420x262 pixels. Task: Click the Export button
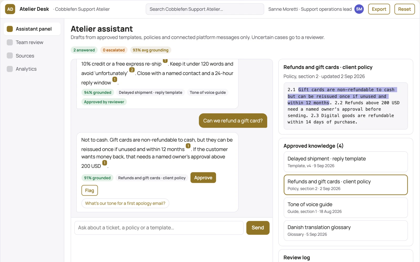click(379, 9)
